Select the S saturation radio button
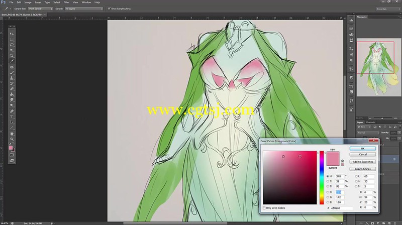 tap(328, 181)
